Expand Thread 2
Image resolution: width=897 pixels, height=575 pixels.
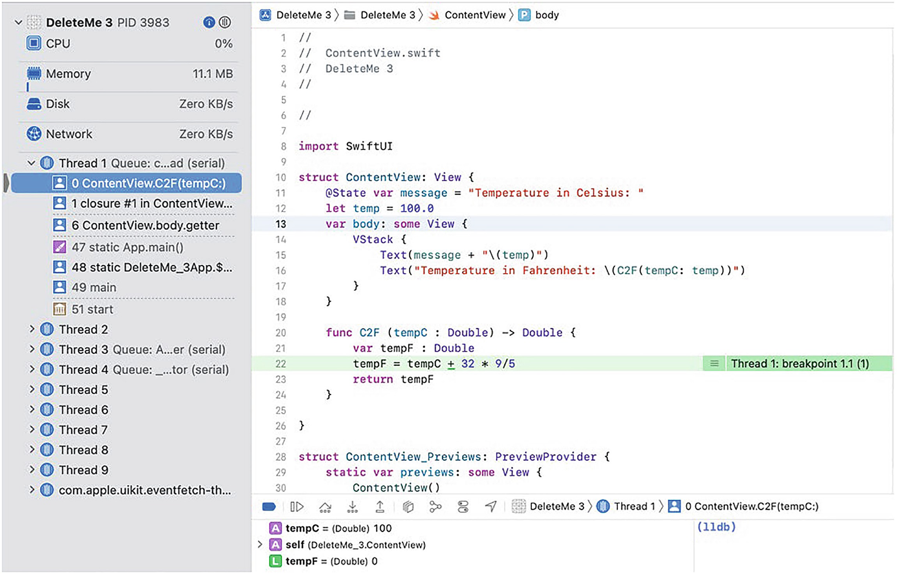(x=32, y=329)
